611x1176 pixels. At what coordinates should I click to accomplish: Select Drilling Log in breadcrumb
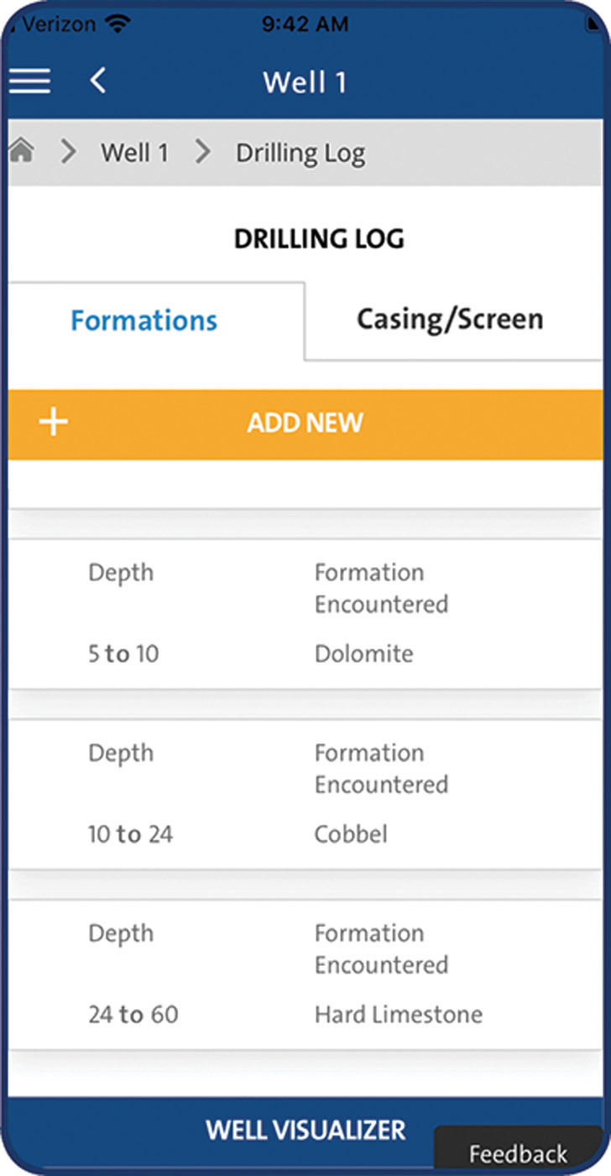click(x=300, y=154)
